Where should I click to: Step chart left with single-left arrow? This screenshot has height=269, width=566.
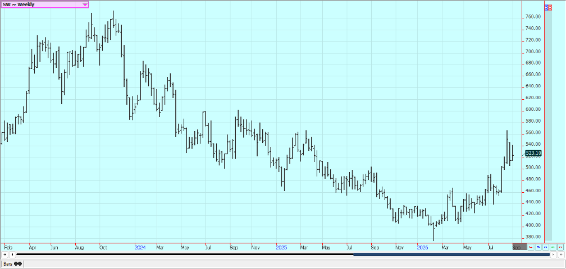[12, 254]
